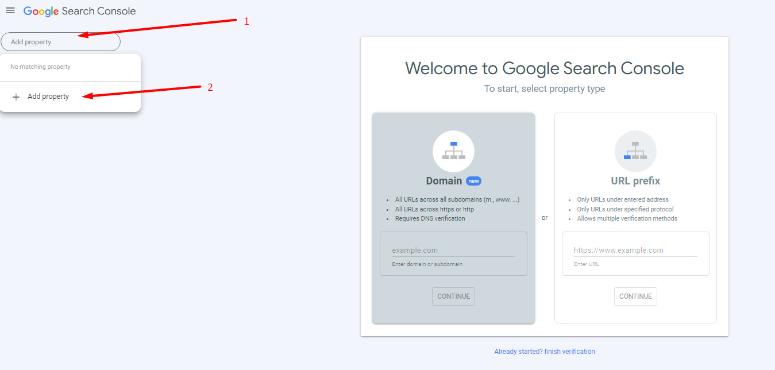The width and height of the screenshot is (775, 370).
Task: Click the Welcome to Google Search Console heading
Action: coord(545,68)
